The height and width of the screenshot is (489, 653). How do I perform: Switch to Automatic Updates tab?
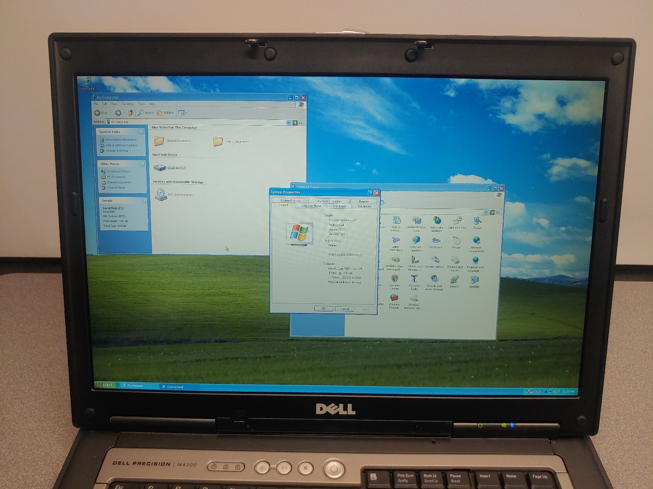click(330, 201)
